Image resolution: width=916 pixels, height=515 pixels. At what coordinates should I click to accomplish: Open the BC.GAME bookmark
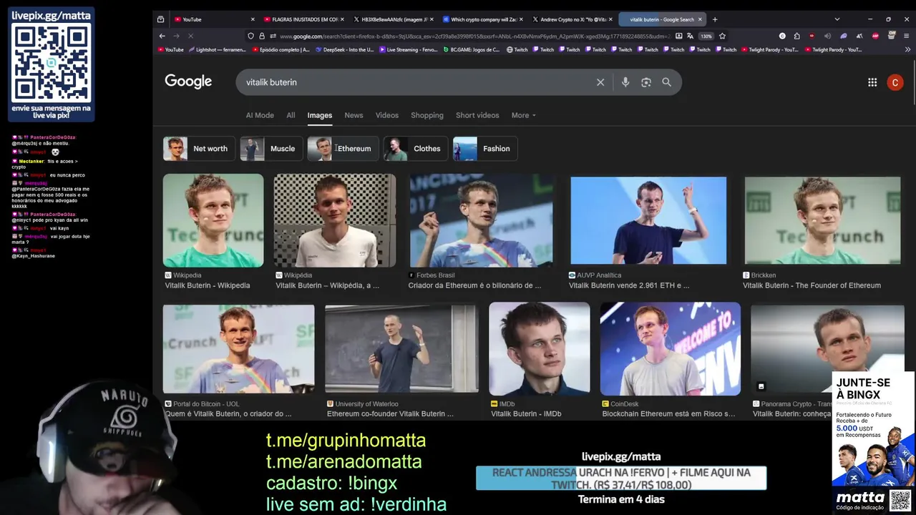(472, 50)
